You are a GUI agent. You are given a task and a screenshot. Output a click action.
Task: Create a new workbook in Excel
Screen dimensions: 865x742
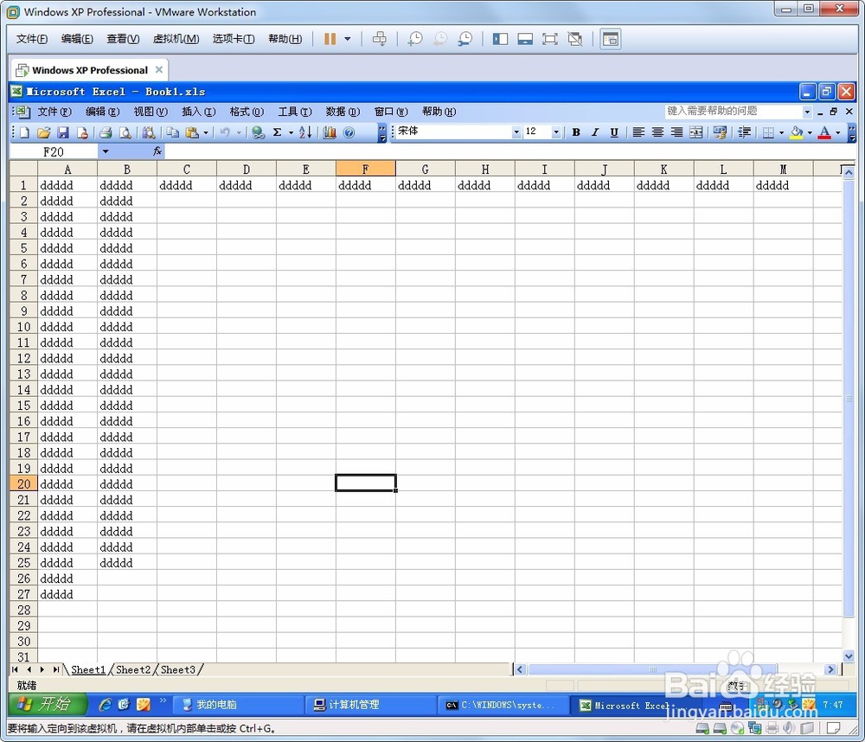25,132
